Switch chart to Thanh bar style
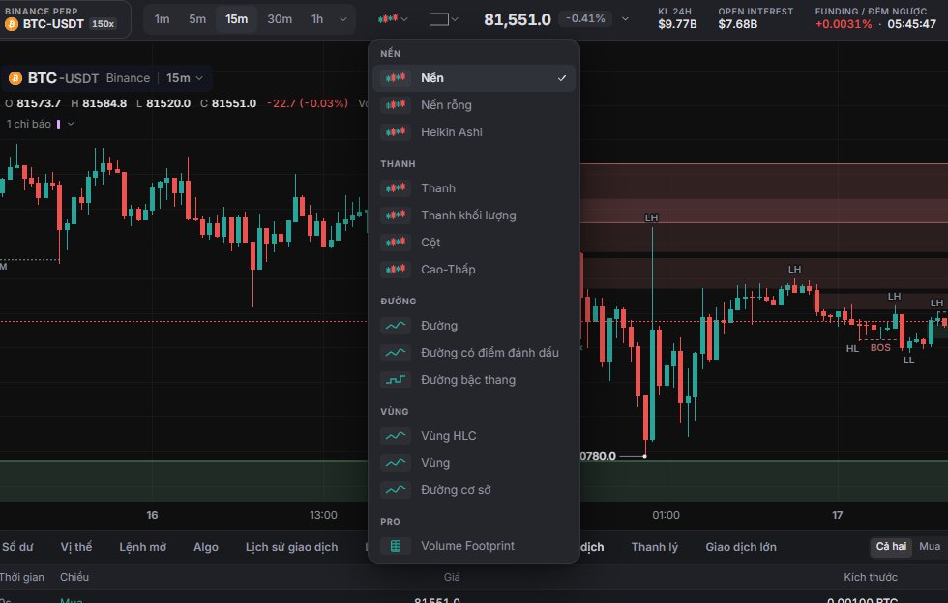 coord(473,187)
